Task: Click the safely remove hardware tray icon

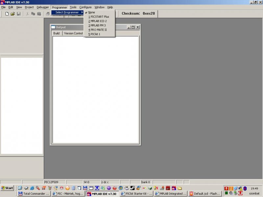Action: click(235, 193)
